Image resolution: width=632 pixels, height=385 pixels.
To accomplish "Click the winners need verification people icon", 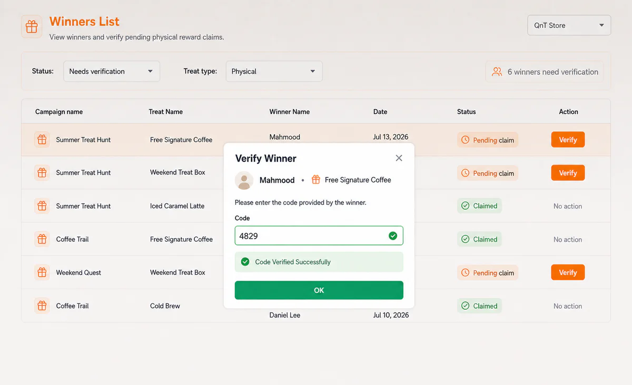I will point(497,72).
